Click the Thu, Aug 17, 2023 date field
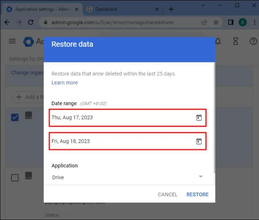Screen dimensions: 259x220 tap(128, 118)
